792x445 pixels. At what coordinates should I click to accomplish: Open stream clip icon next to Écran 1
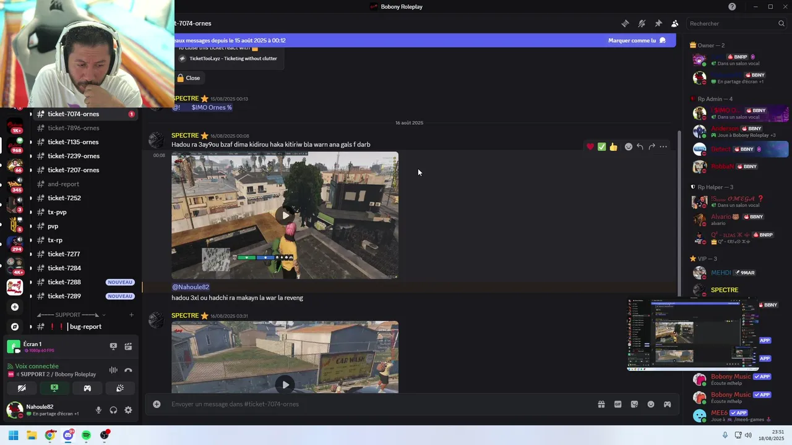pyautogui.click(x=128, y=347)
